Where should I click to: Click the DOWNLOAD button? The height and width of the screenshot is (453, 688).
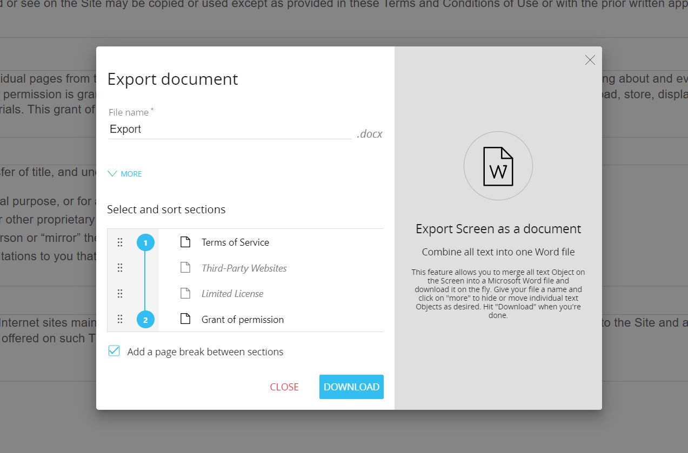351,387
